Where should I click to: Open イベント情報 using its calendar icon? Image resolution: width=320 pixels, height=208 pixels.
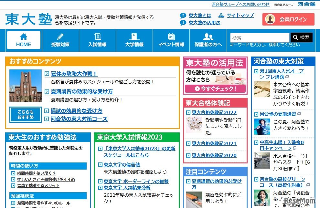pos(171,36)
